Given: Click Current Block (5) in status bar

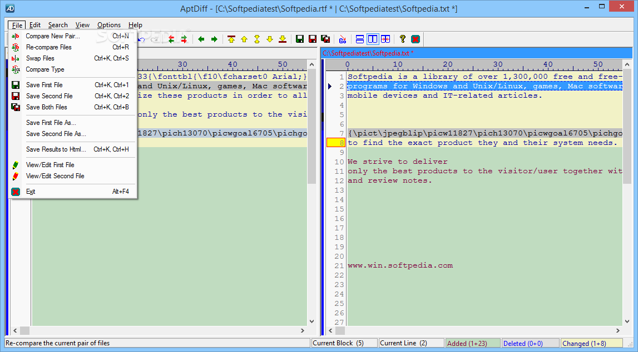Looking at the screenshot, I should point(344,344).
